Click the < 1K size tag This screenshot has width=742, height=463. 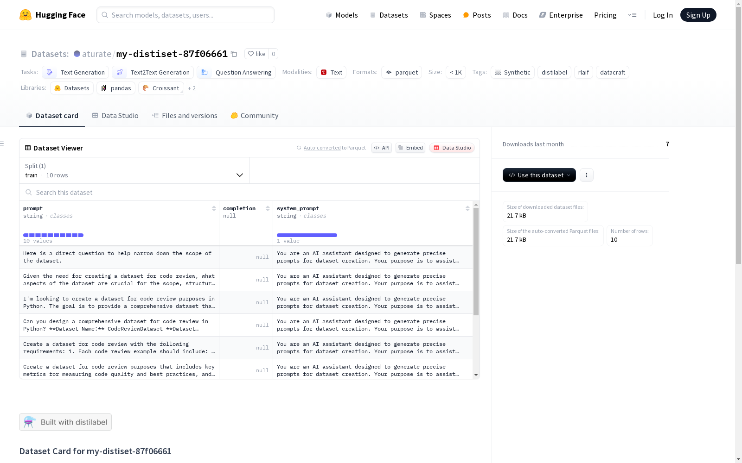point(456,72)
